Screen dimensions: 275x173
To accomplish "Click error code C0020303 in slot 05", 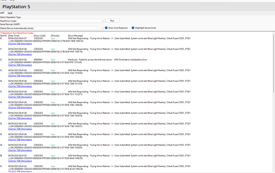I will point(38,92).
